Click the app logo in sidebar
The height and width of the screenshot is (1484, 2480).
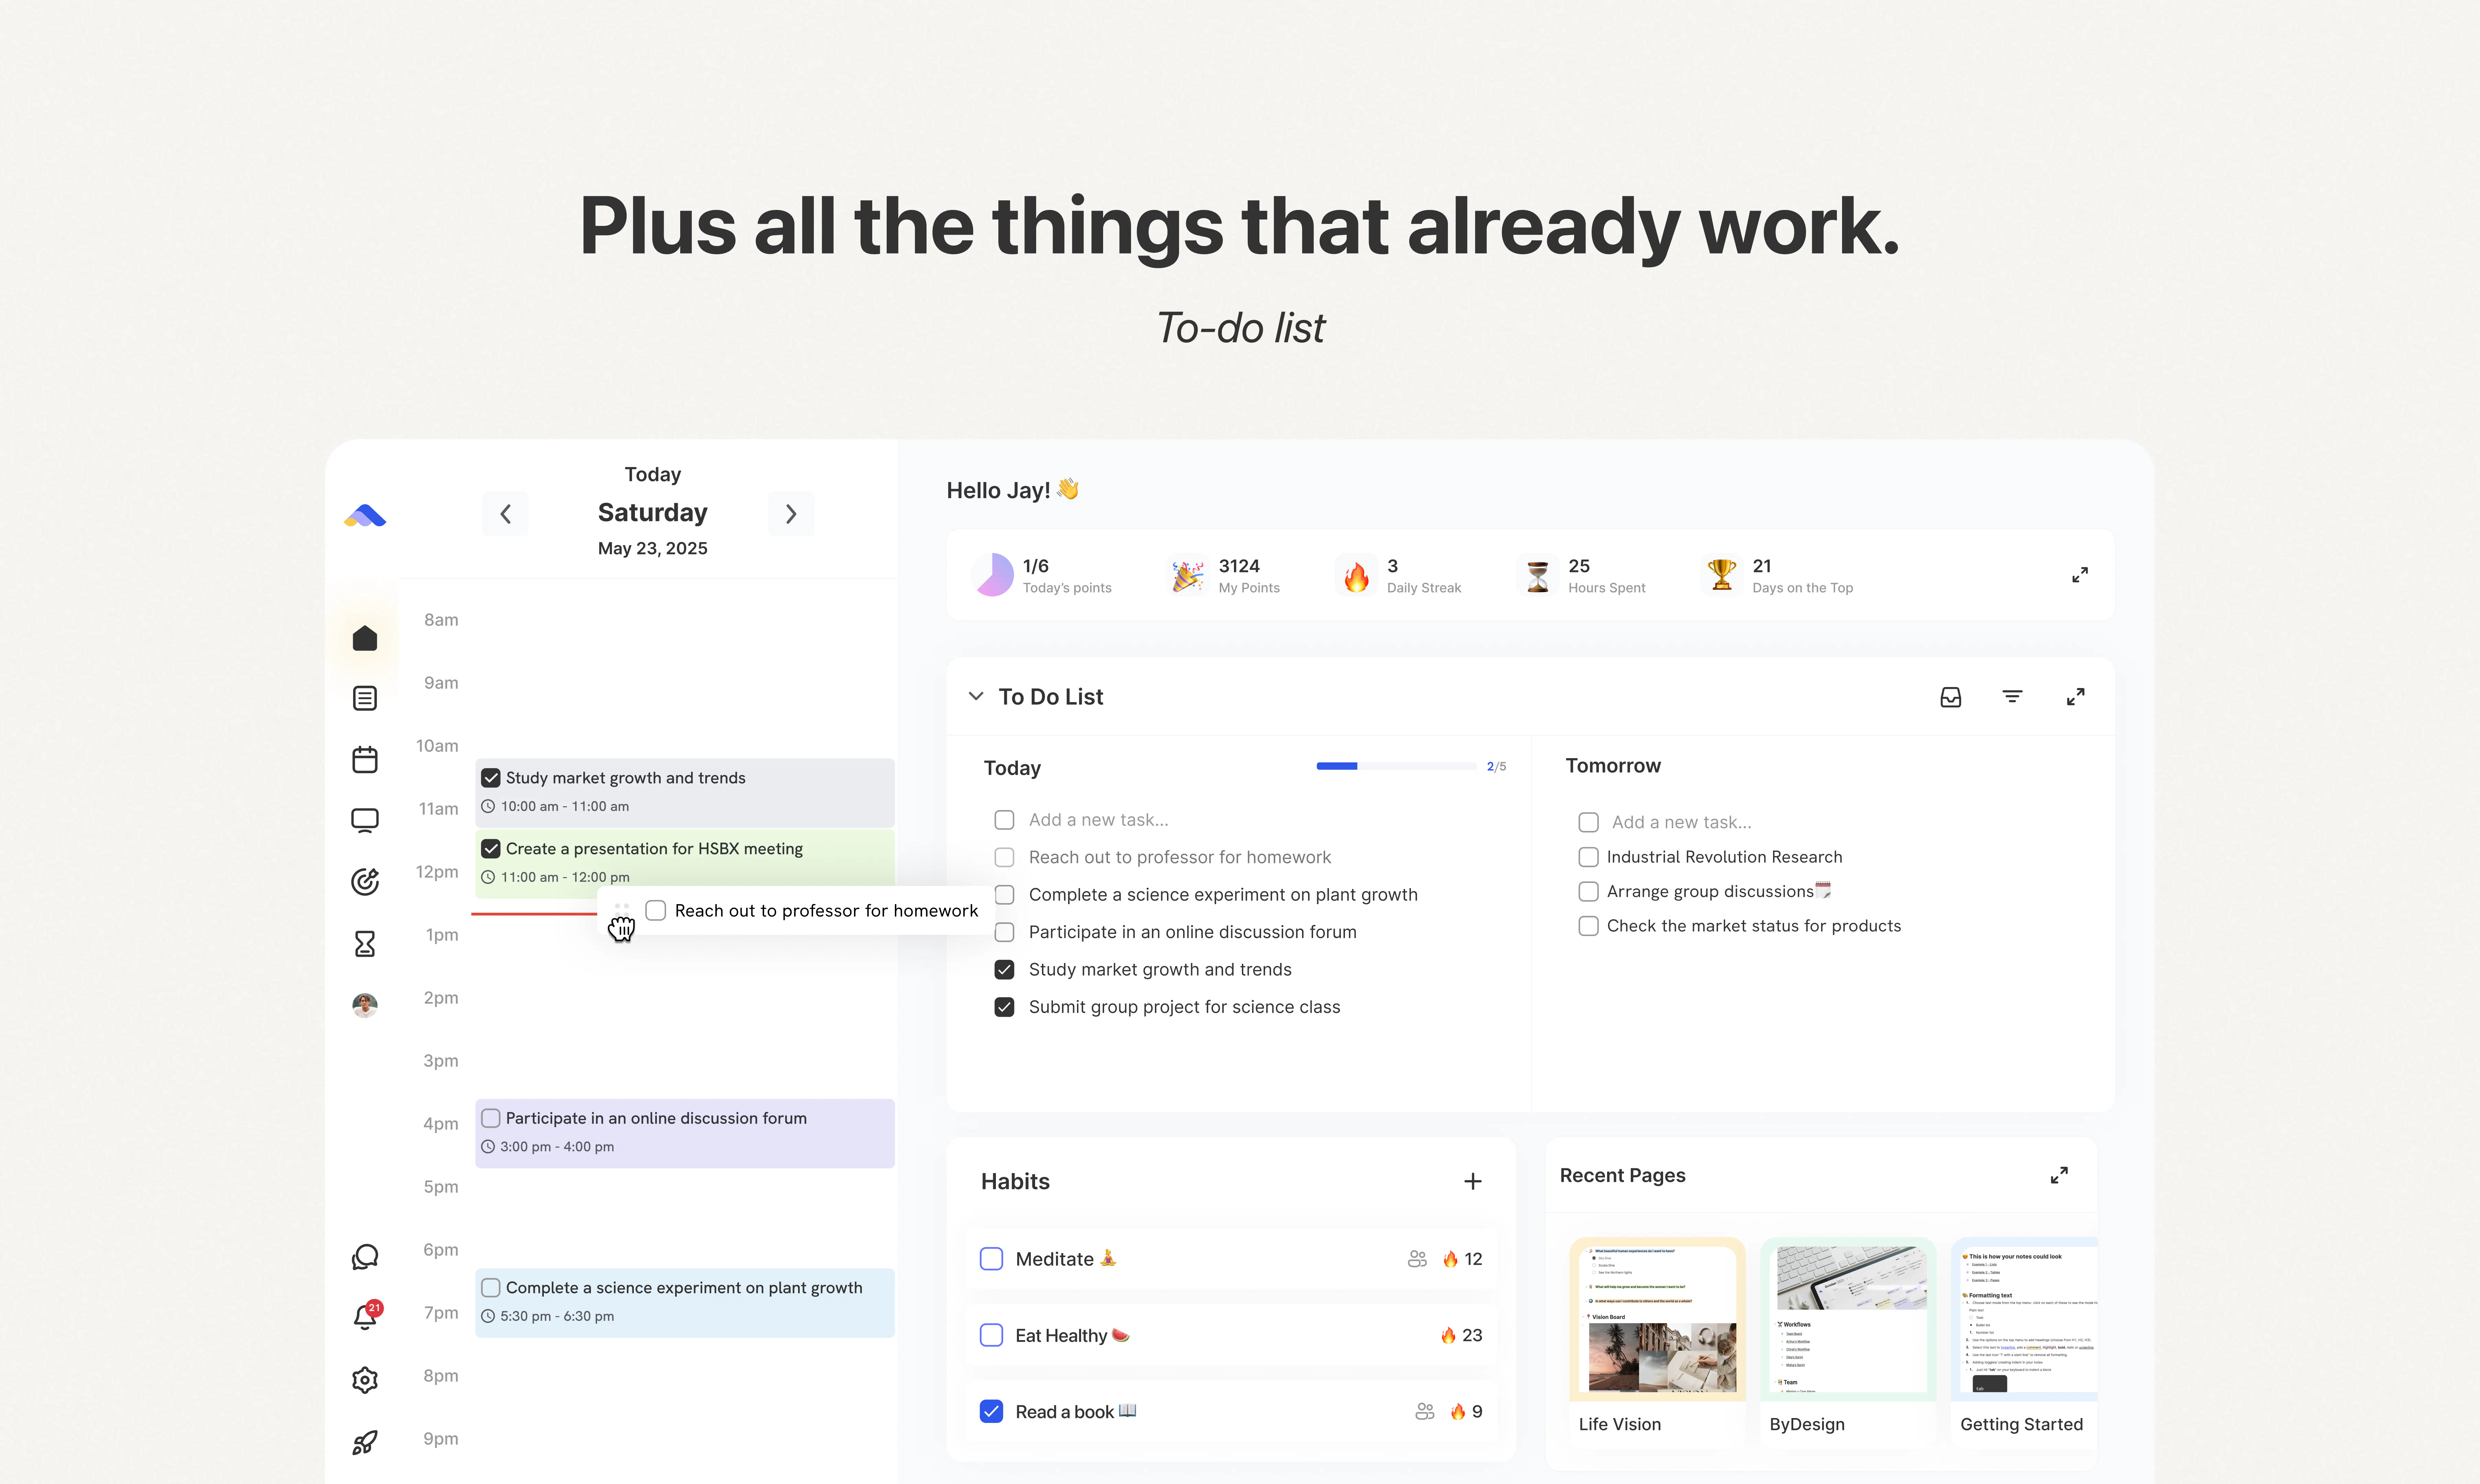pyautogui.click(x=365, y=516)
